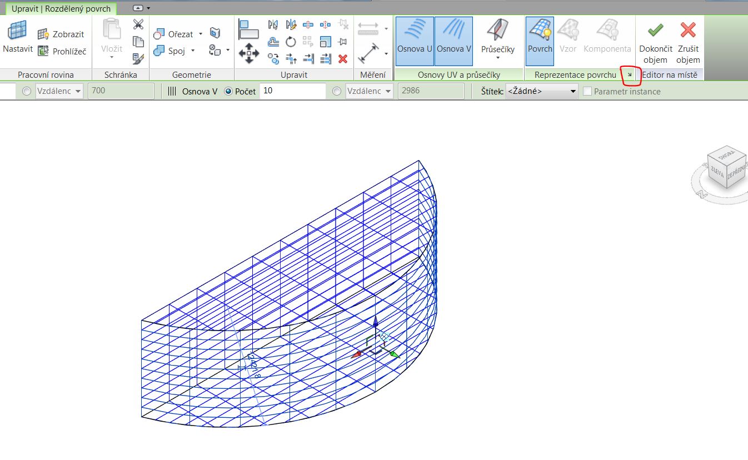Click the Rotate tool icon

pos(291,42)
